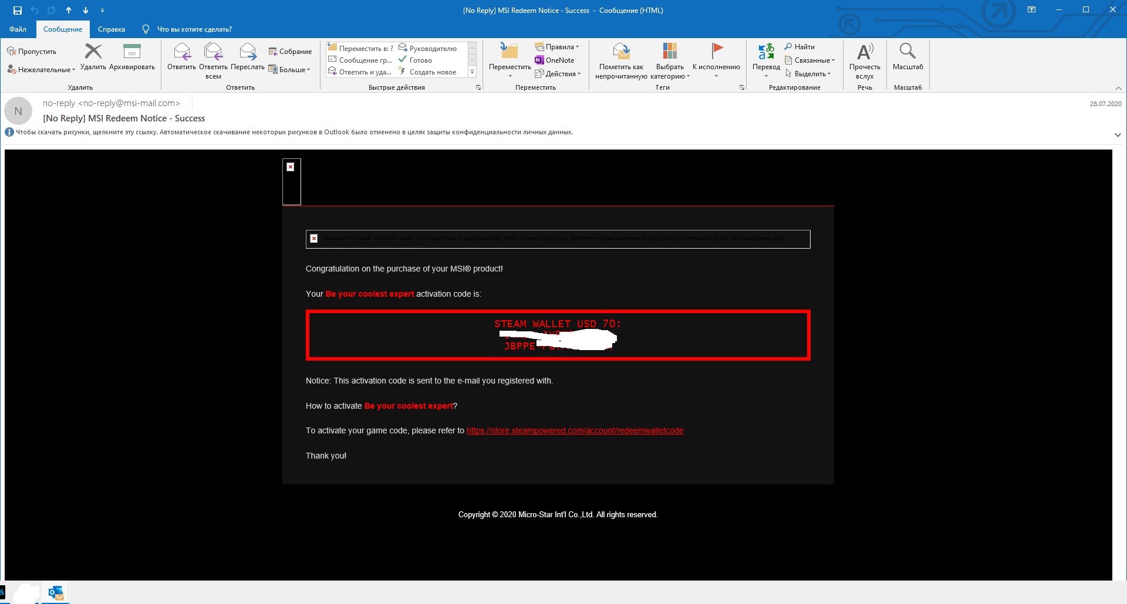The width and height of the screenshot is (1127, 604).
Task: Click the subject line '[No Reply] MSI Redeem Notice - Success'
Action: [124, 118]
